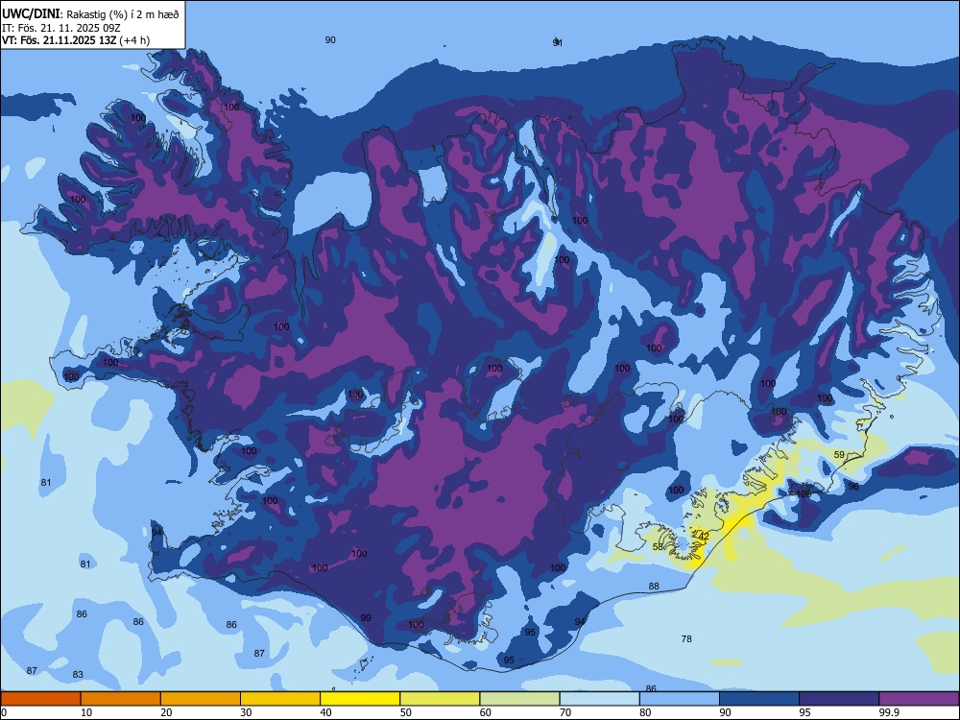Image resolution: width=960 pixels, height=720 pixels.
Task: Click the humidity value '42' on the map
Action: (x=704, y=537)
